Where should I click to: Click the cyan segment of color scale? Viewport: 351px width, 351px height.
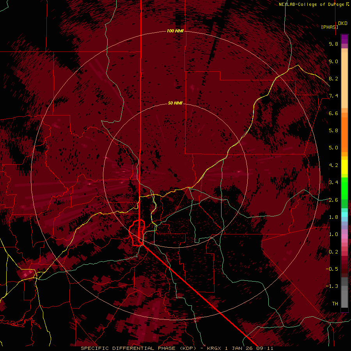tap(344, 214)
